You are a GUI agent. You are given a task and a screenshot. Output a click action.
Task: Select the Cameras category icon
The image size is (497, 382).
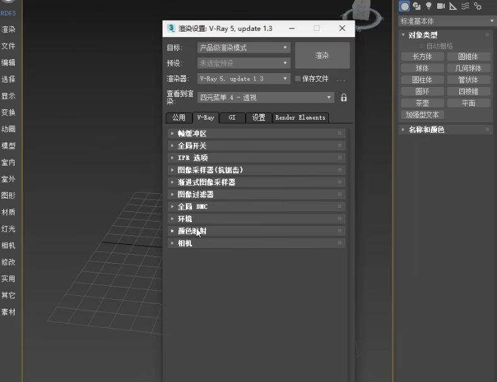(x=440, y=6)
